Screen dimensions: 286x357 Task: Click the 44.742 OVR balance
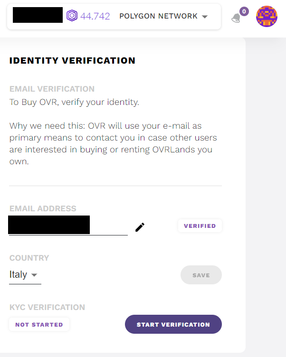pyautogui.click(x=95, y=16)
